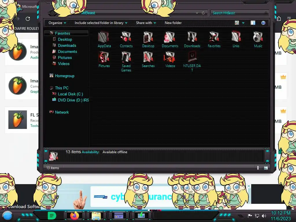The image size is (296, 222).
Task: Open the Music folder icon
Action: tap(258, 37)
